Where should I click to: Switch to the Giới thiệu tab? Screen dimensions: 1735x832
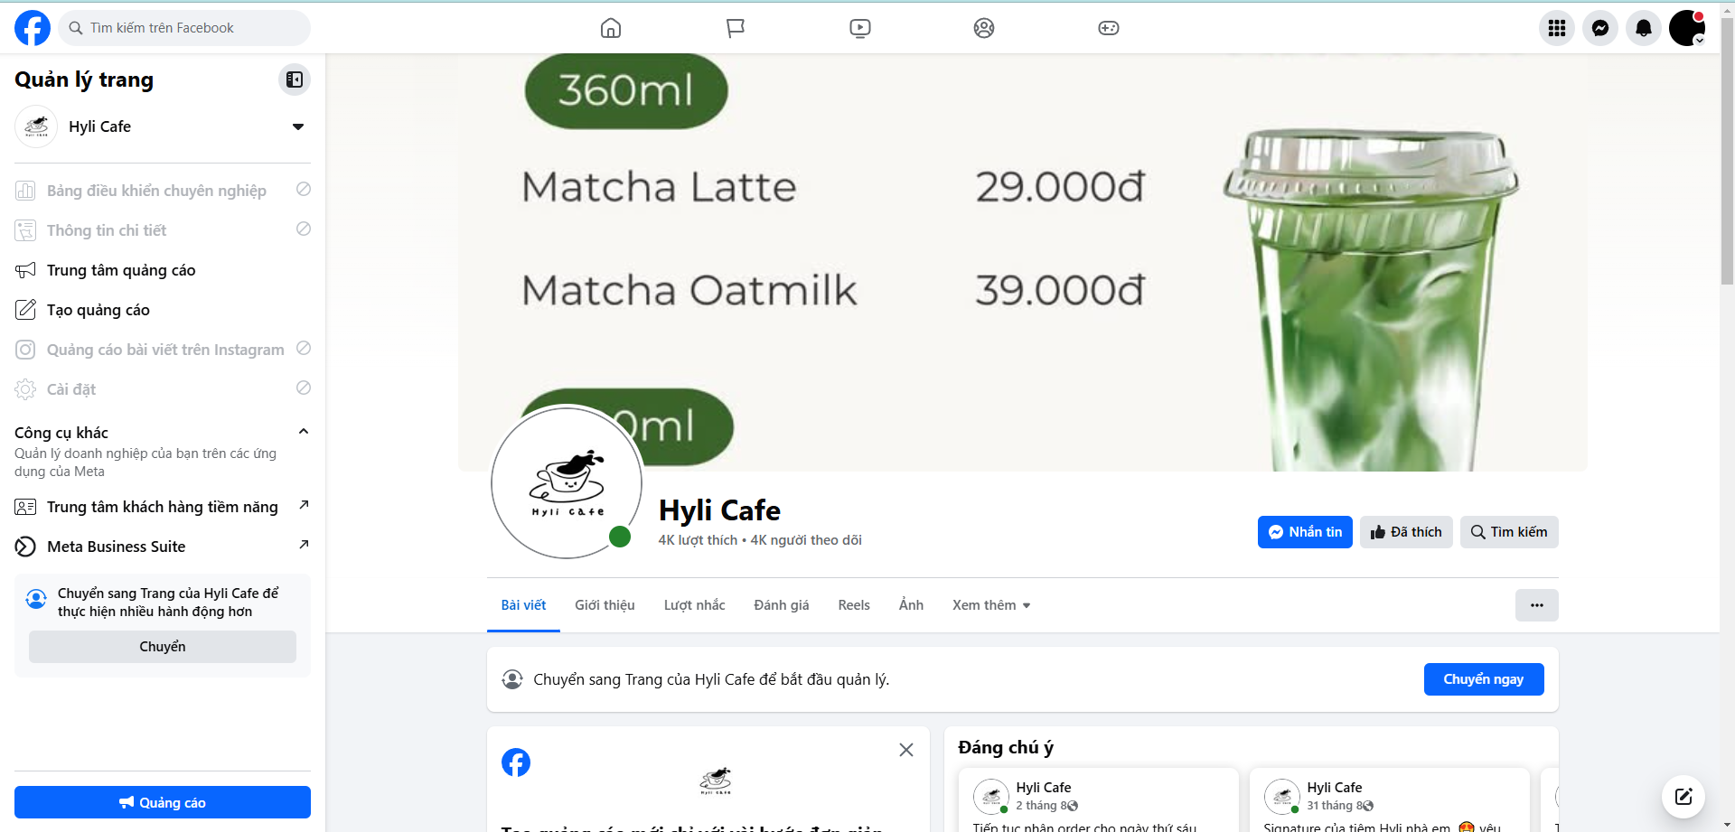pos(605,605)
